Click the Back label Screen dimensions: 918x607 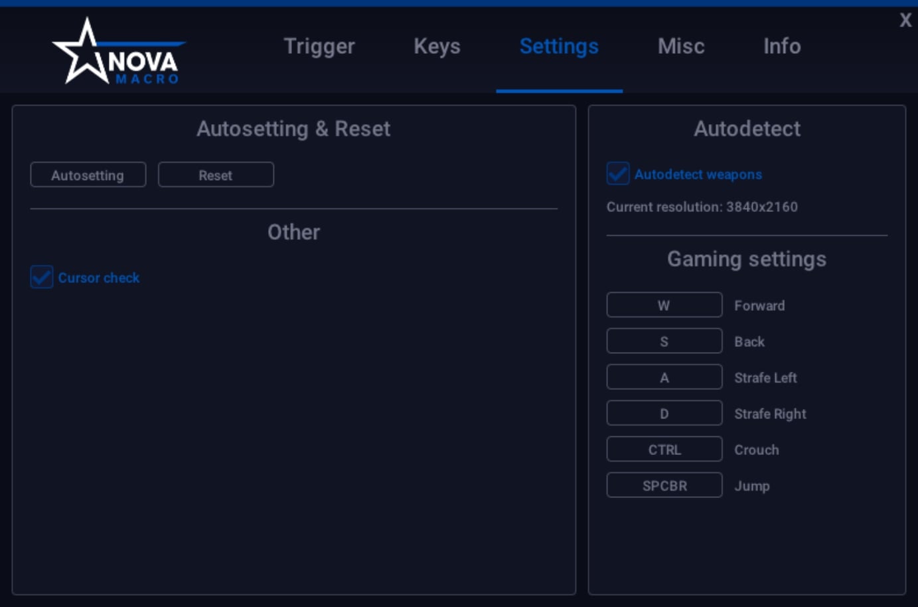pos(749,341)
